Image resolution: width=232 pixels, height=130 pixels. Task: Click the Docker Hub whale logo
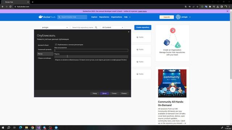coord(47,17)
